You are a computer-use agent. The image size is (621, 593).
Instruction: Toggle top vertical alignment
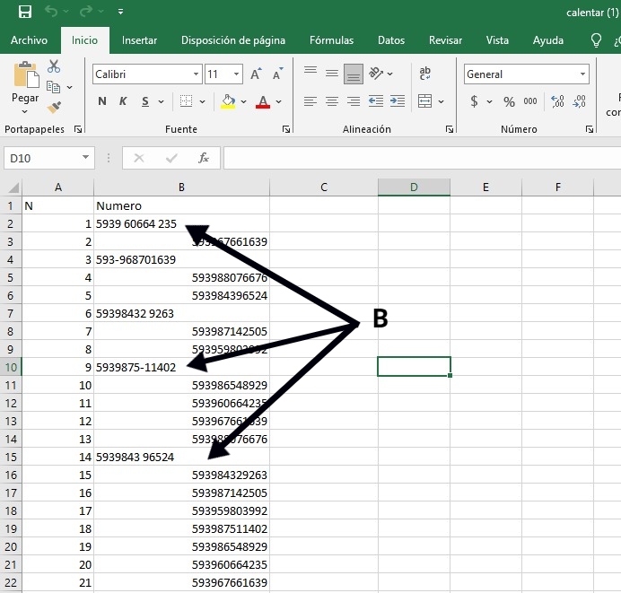tap(310, 72)
